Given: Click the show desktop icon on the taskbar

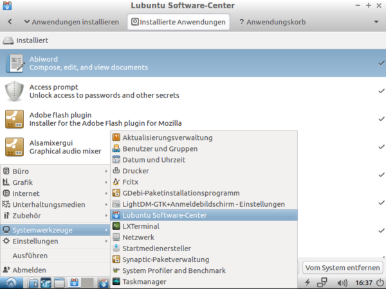Looking at the screenshot, I should pos(59,283).
